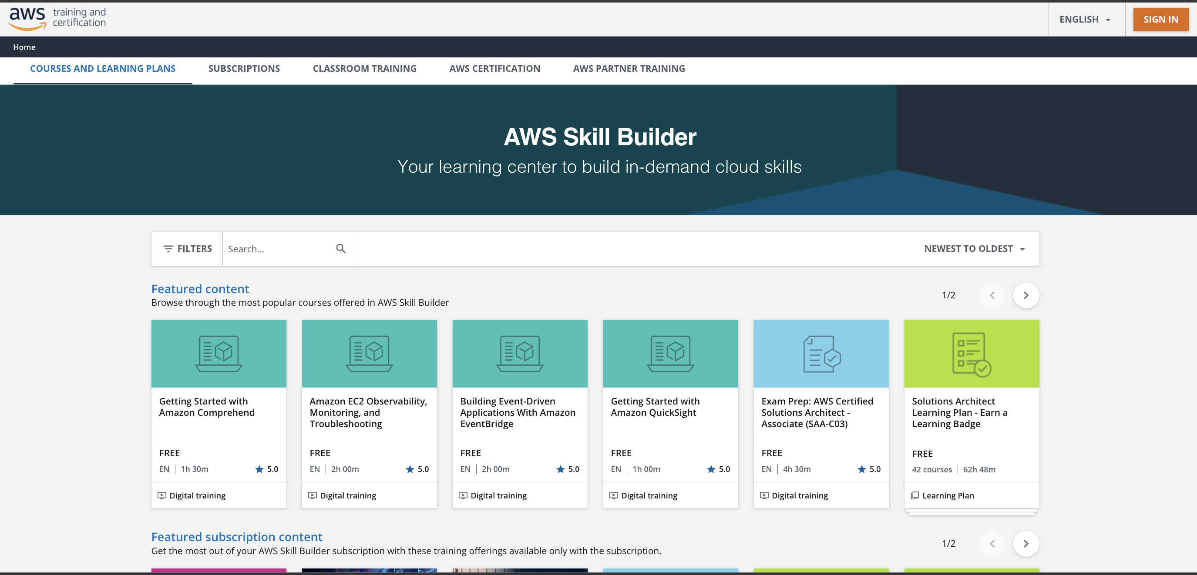This screenshot has width=1197, height=575.
Task: Open the Getting Started with QuickSight thumbnail
Action: (670, 354)
